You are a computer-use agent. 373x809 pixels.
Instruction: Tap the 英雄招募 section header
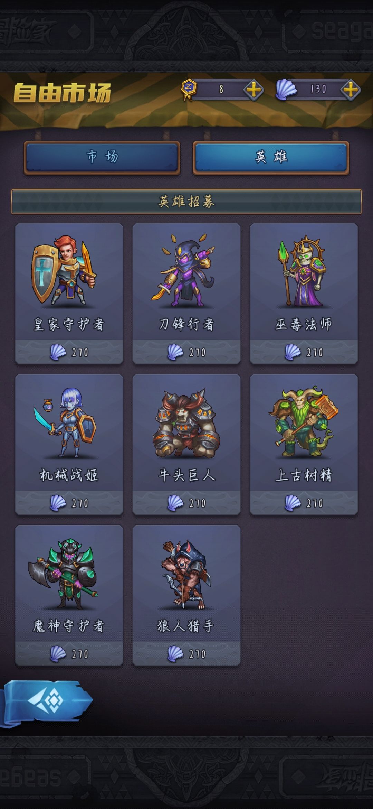(x=186, y=202)
